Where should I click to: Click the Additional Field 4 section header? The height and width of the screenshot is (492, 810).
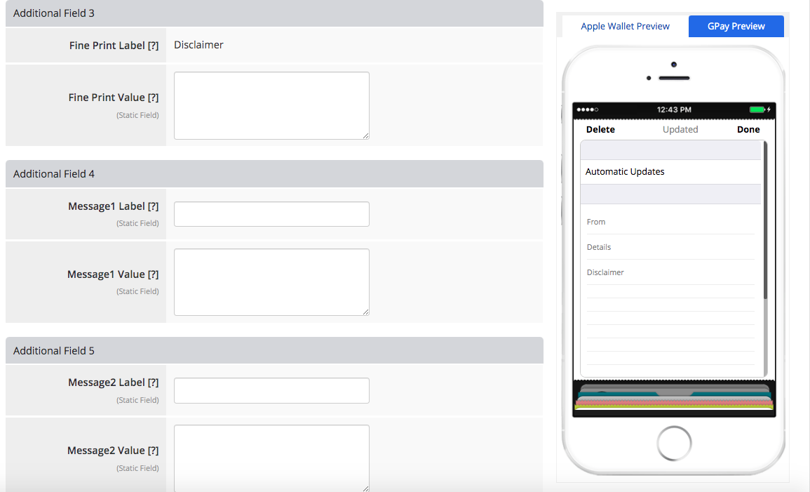pyautogui.click(x=274, y=173)
